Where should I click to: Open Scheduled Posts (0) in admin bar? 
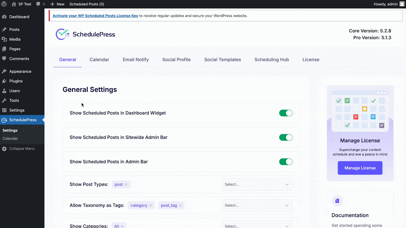(x=87, y=4)
